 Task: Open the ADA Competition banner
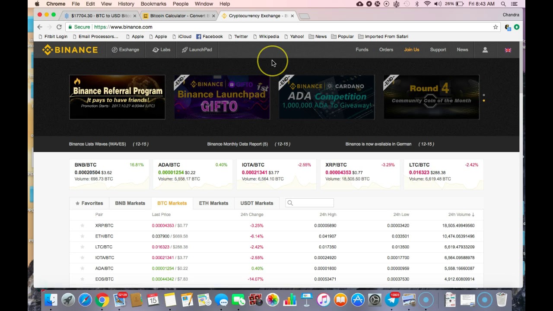327,97
